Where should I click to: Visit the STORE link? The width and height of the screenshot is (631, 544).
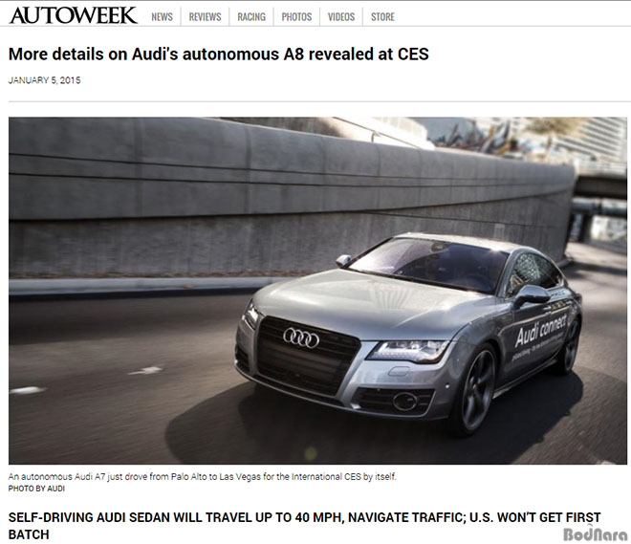pos(382,17)
